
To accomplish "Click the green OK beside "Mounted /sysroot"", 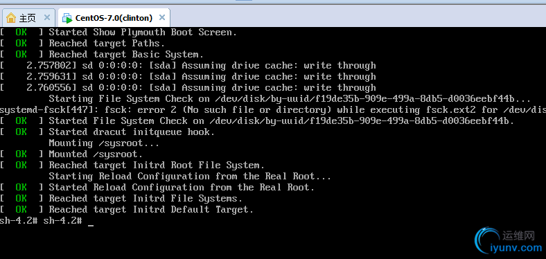I will coord(21,154).
